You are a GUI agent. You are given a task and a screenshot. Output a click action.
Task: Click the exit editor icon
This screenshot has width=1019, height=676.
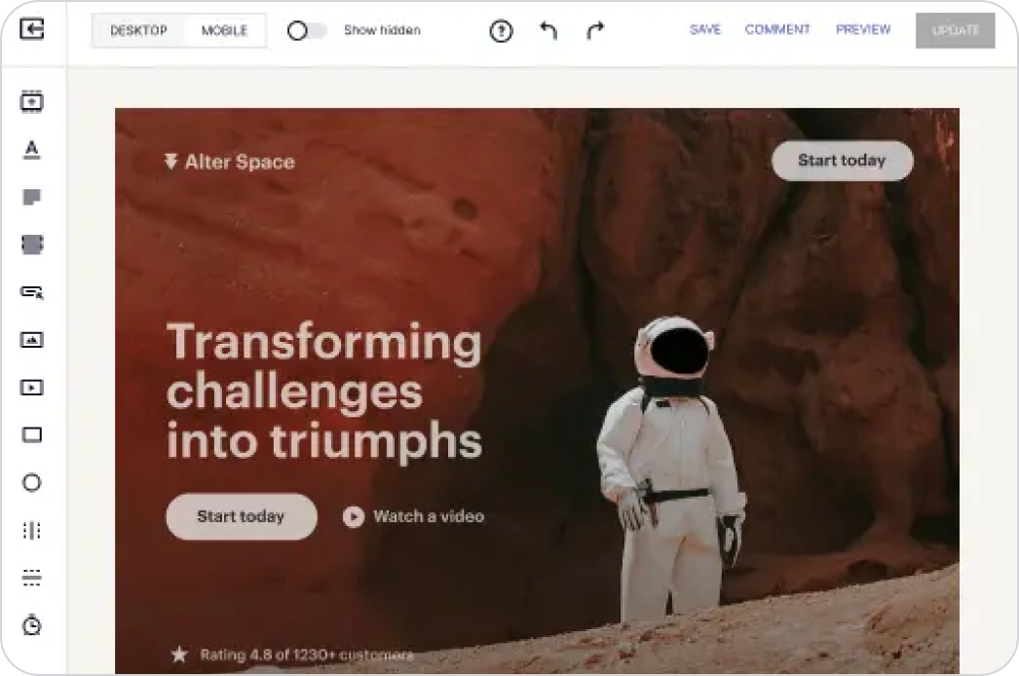coord(32,30)
